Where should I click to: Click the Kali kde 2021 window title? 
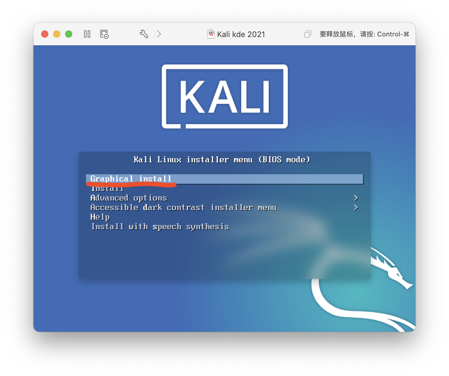click(x=241, y=34)
